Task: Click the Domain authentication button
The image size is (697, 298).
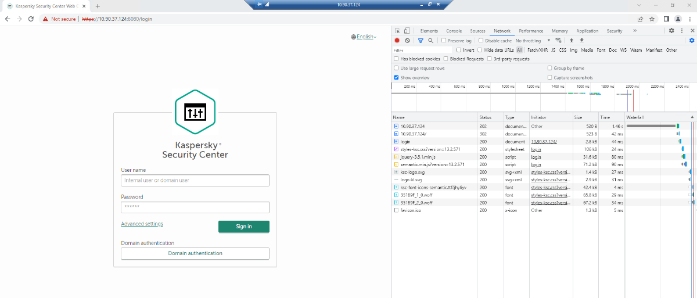Action: [x=195, y=253]
